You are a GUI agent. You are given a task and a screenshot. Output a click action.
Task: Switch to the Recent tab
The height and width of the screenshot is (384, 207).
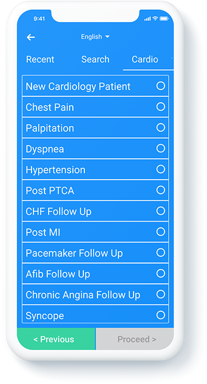40,59
